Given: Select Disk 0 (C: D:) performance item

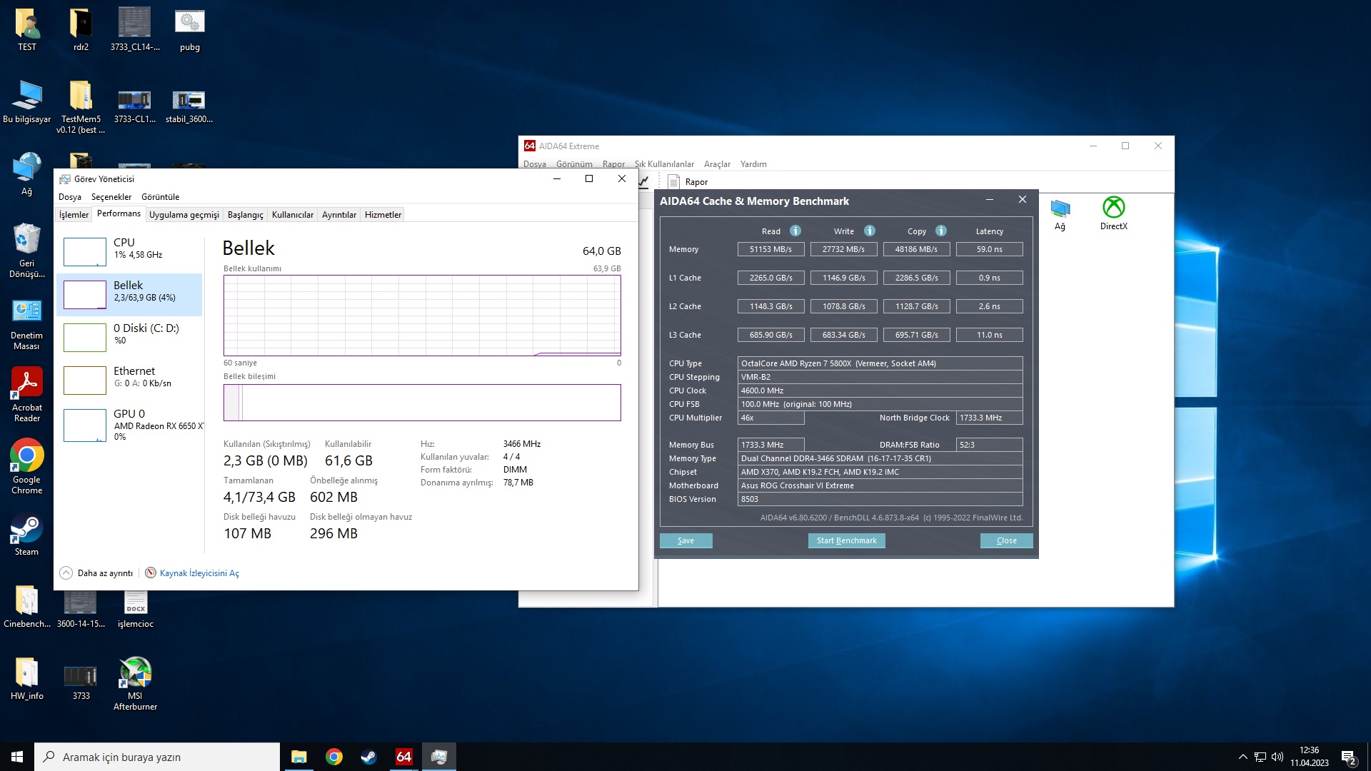Looking at the screenshot, I should tap(129, 337).
